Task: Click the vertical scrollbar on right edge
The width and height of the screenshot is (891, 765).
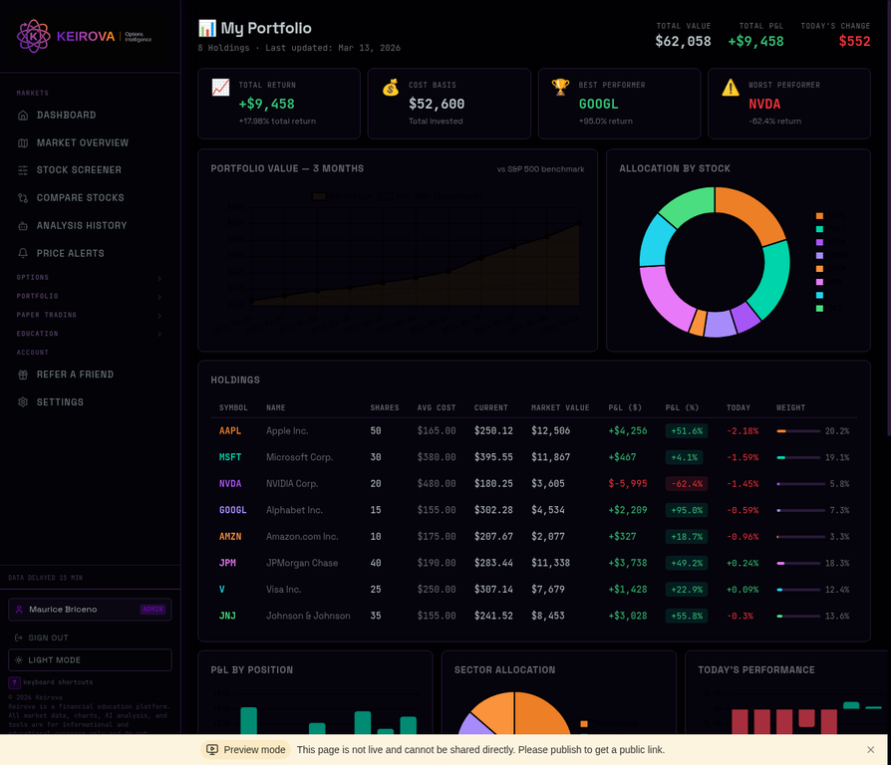Action: click(x=889, y=219)
